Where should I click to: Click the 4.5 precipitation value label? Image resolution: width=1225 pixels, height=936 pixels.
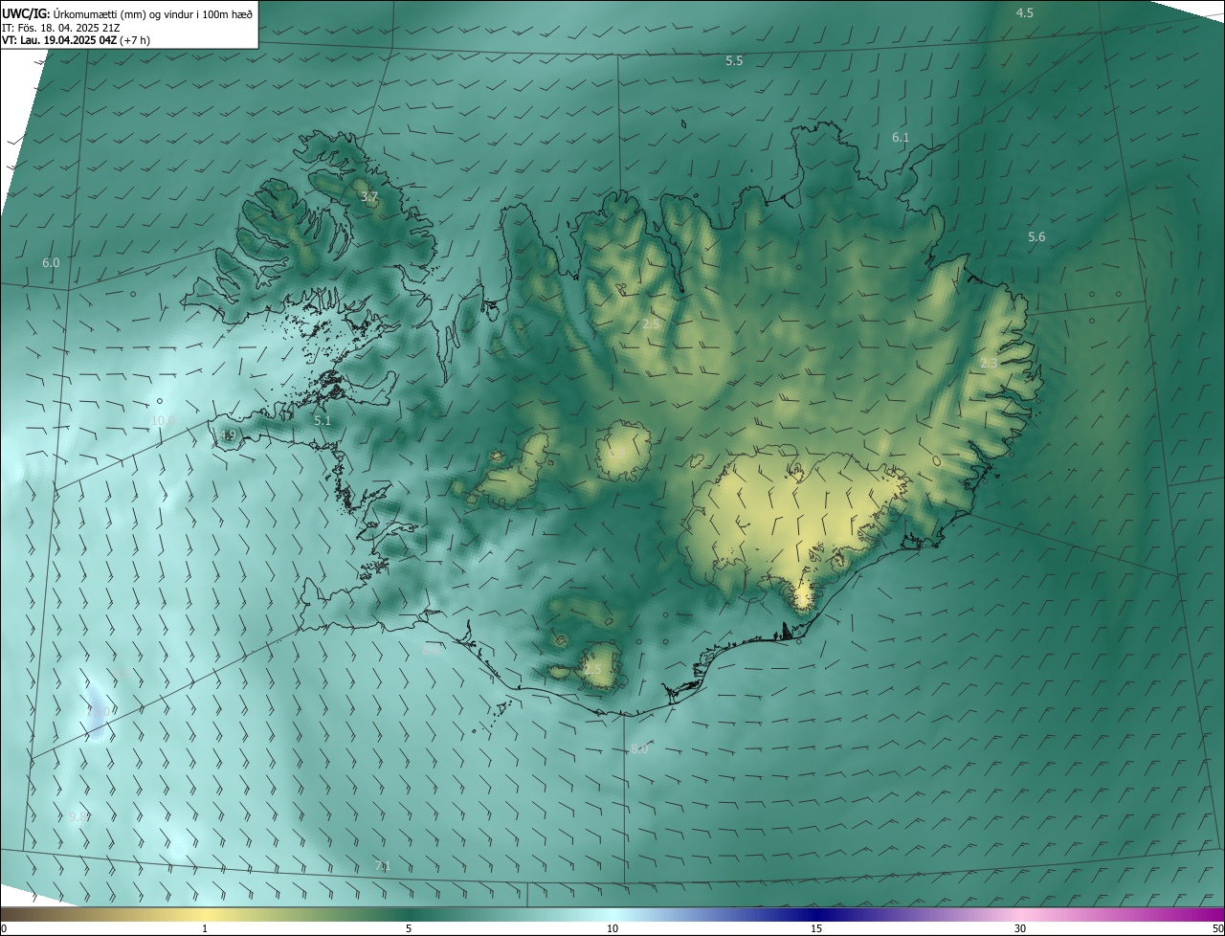tap(1025, 12)
